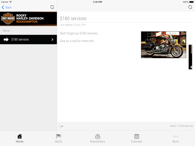Tap the Newsletters inbox icon
The width and height of the screenshot is (195, 146).
coord(97,136)
